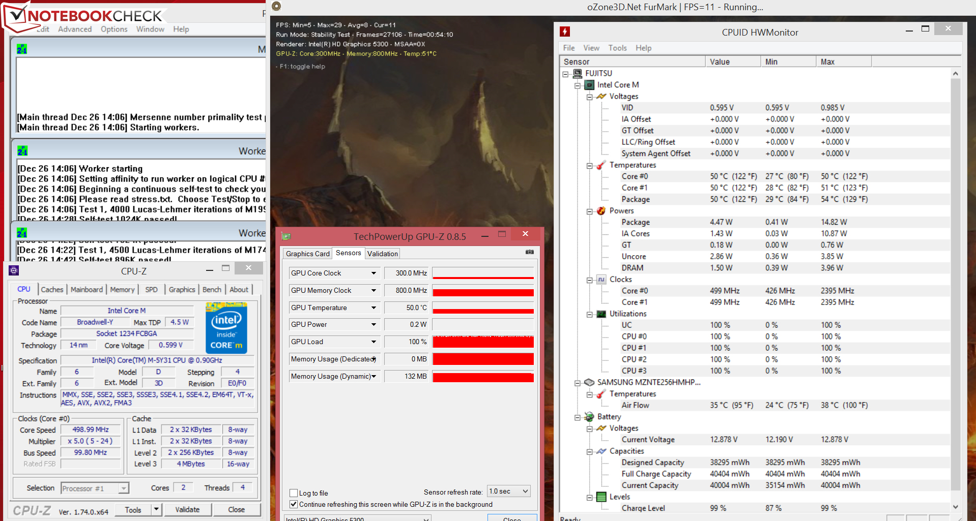
Task: Collapse the Utilizations tree node
Action: 589,314
